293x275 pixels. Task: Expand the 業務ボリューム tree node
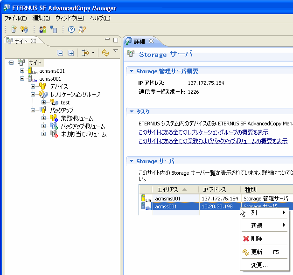pyautogui.click(x=43, y=118)
